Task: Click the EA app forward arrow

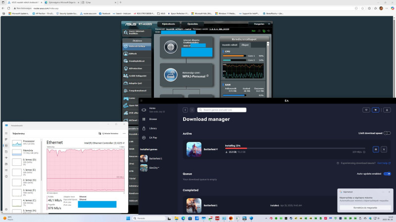Action: 192,110
